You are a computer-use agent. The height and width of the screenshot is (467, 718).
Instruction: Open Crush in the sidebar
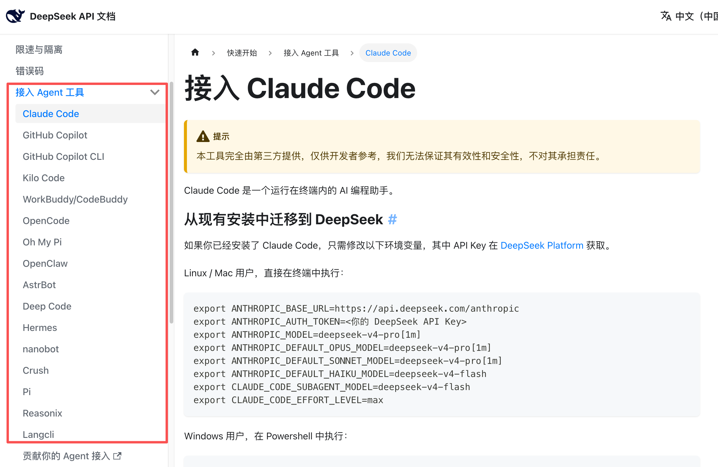[36, 370]
